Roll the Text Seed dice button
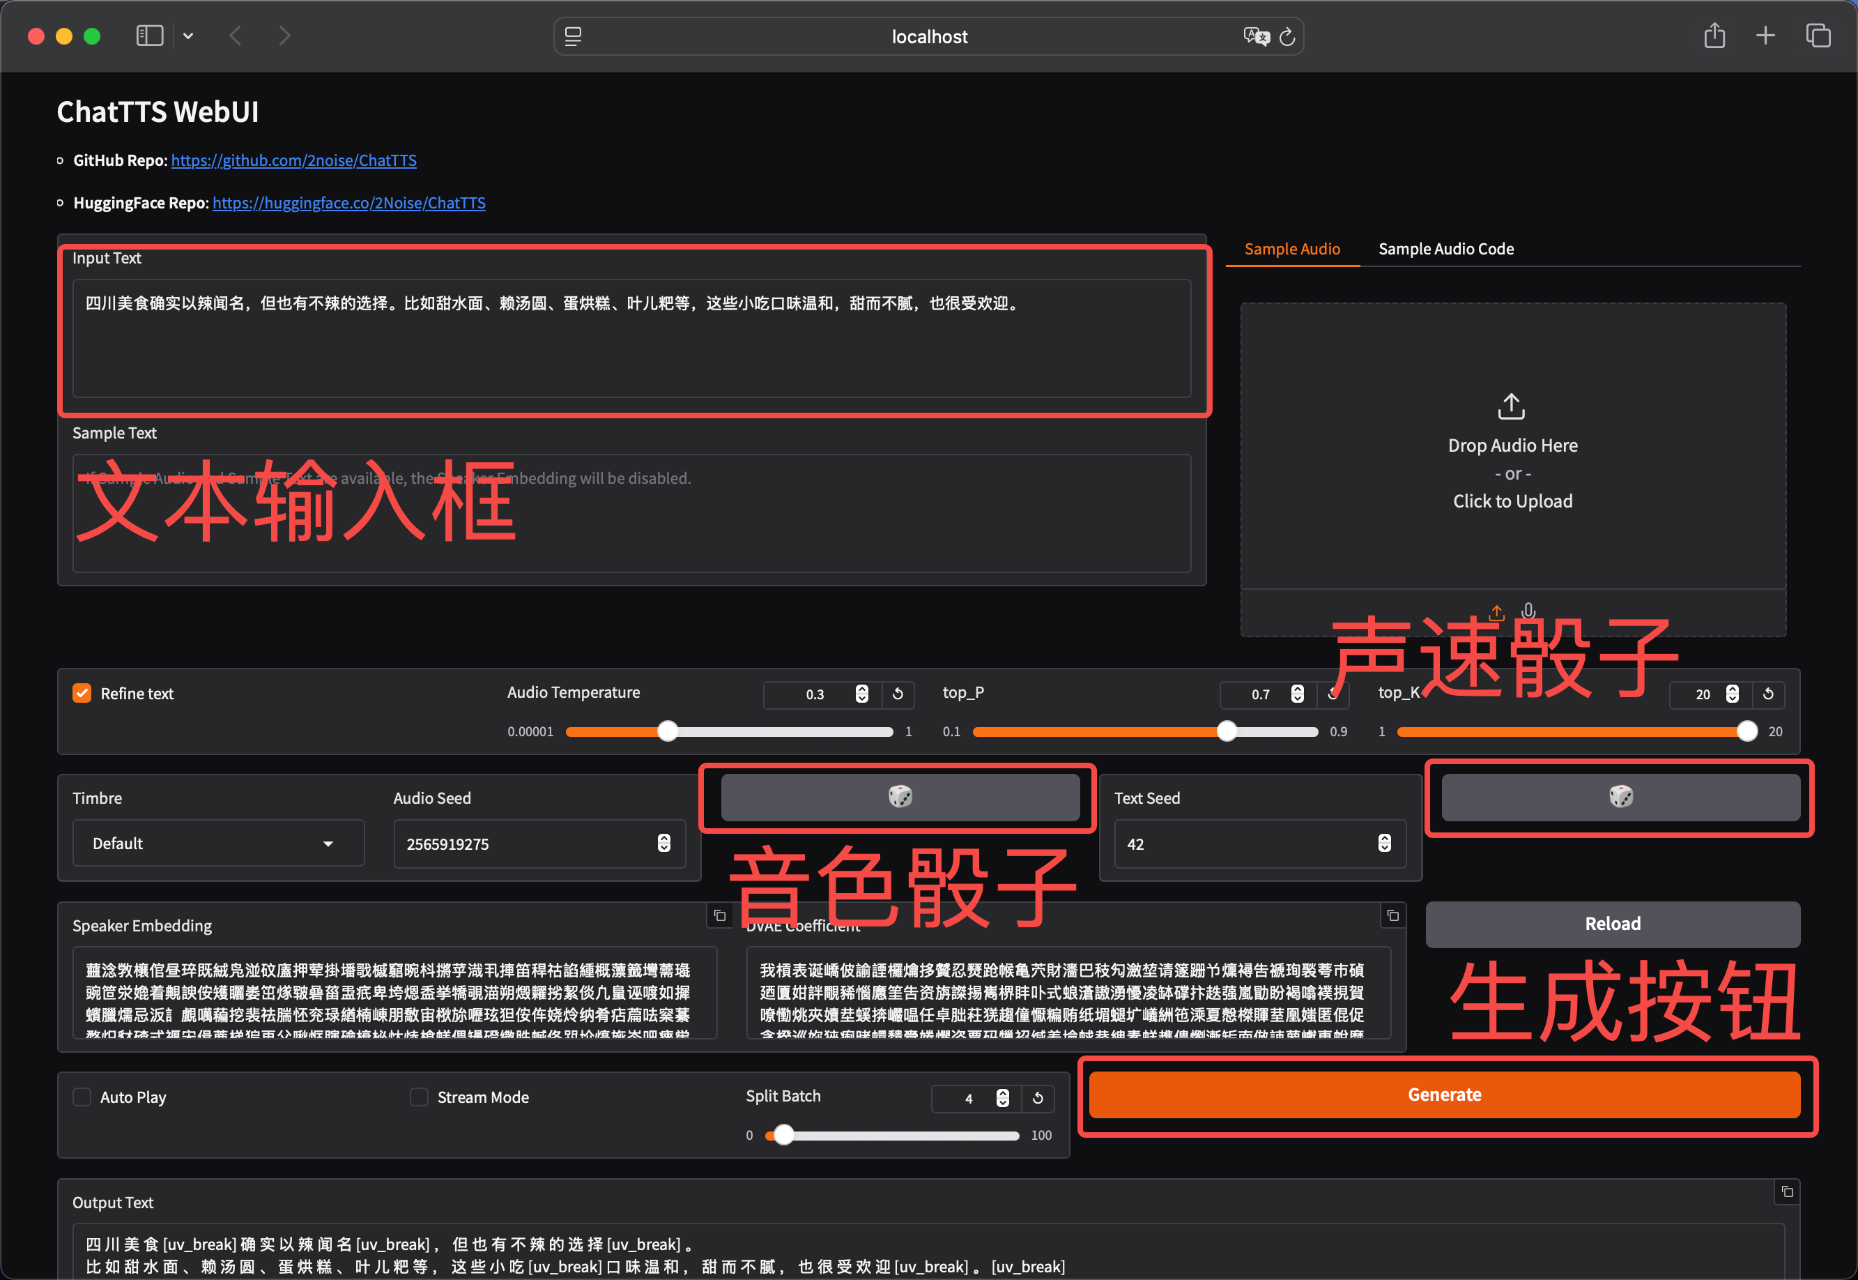 pyautogui.click(x=1621, y=796)
